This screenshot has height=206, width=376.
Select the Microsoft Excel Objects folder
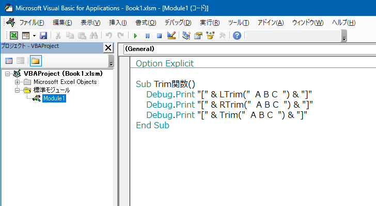(65, 82)
